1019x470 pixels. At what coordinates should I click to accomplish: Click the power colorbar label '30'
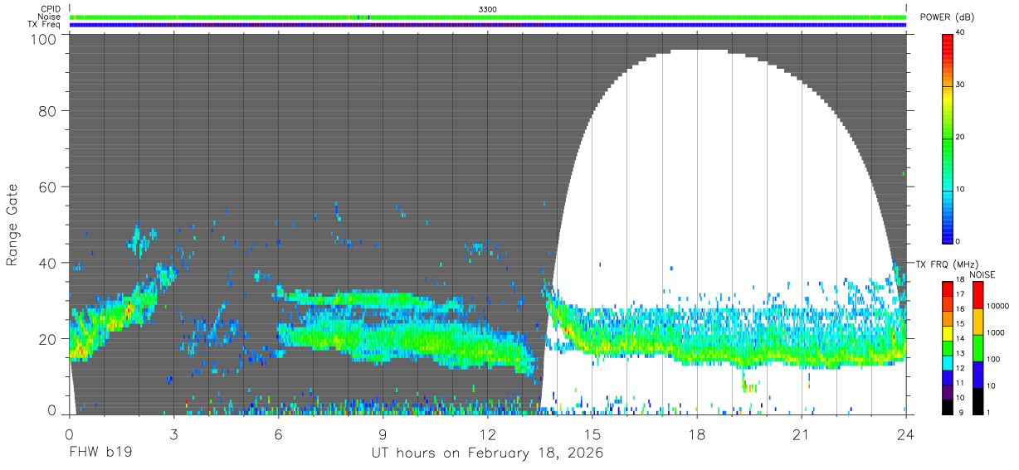pos(960,85)
